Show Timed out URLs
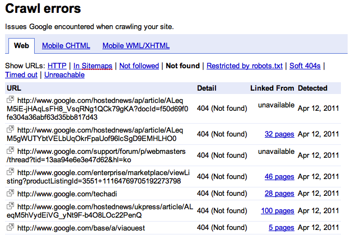The height and width of the screenshot is (235, 351). coord(21,75)
